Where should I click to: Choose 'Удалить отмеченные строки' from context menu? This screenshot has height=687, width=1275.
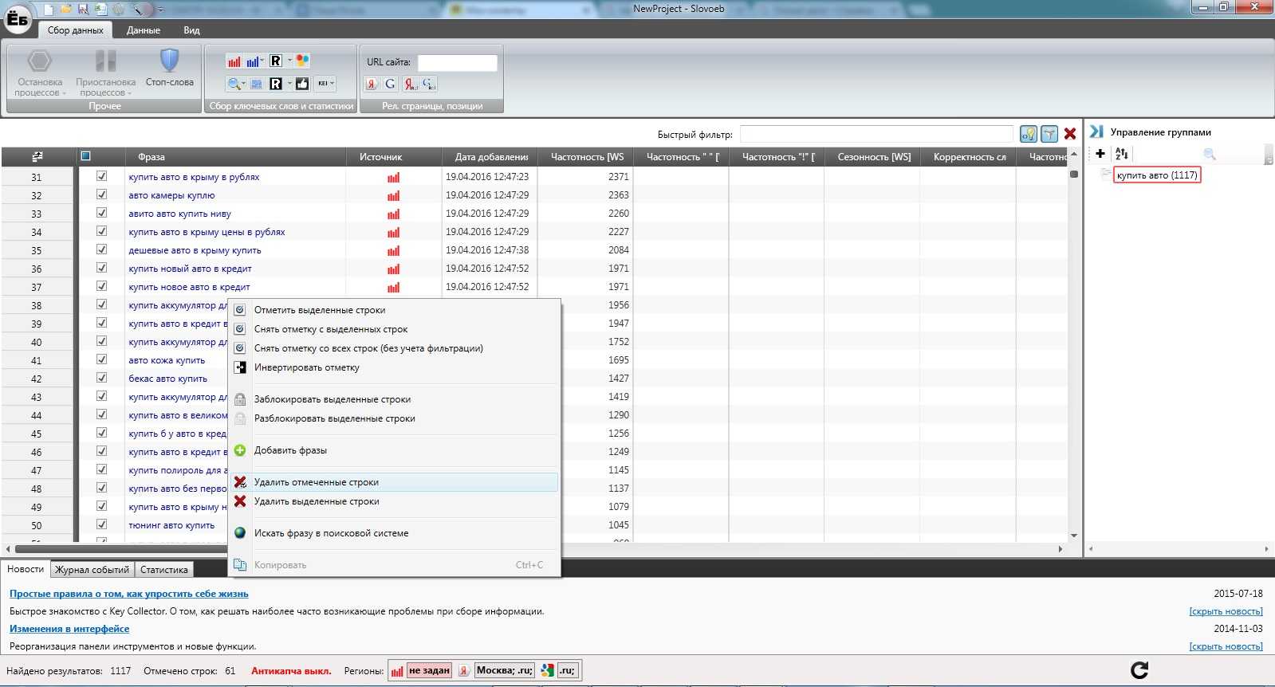tap(316, 482)
